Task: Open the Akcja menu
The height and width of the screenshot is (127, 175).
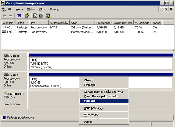Action: point(19,9)
